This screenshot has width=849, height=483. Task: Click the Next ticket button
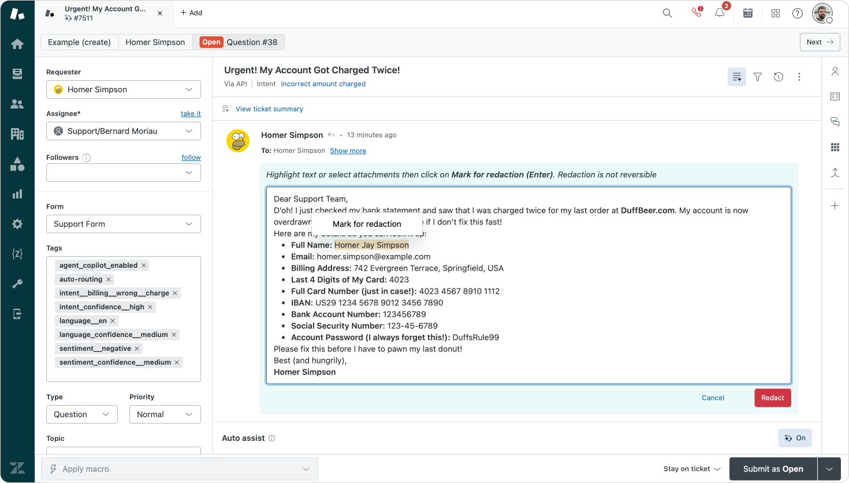(820, 42)
